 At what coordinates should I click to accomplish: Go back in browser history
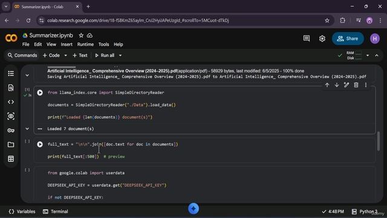7,21
